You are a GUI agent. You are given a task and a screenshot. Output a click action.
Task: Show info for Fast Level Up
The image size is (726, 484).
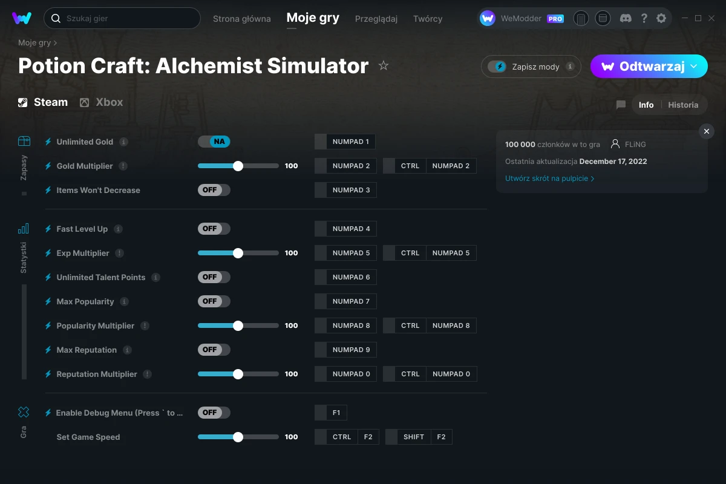118,229
